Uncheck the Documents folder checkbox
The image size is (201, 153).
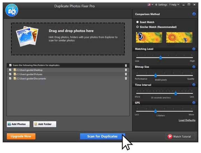(x=10, y=78)
